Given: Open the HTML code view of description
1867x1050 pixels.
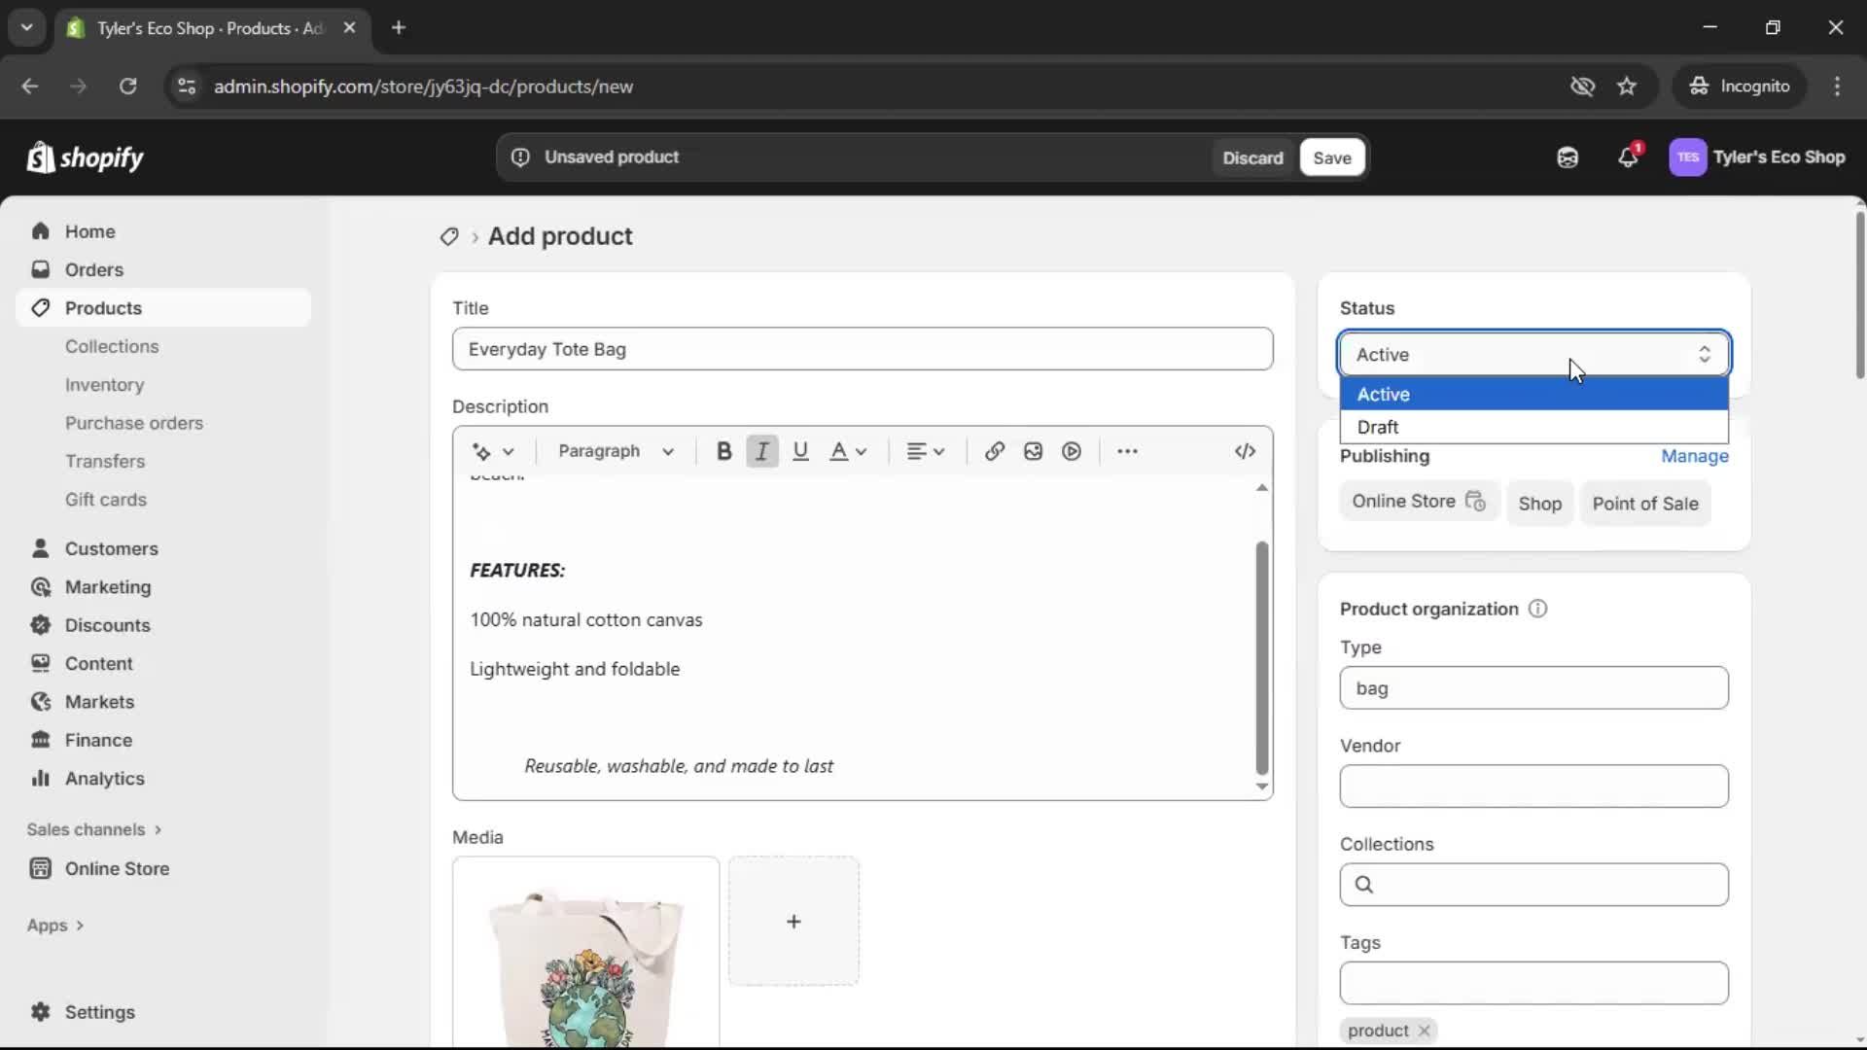Looking at the screenshot, I should [1245, 450].
